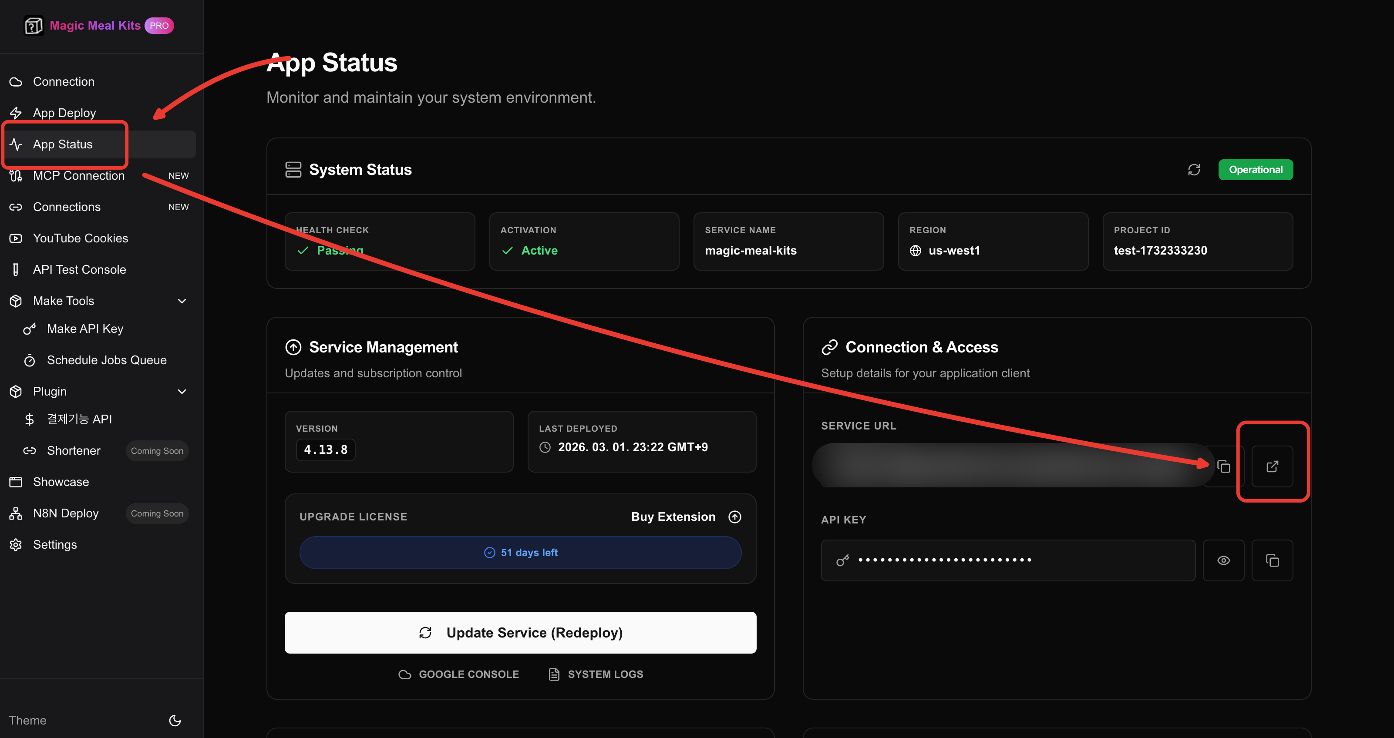This screenshot has height=738, width=1394.
Task: Open YouTube Cookies page
Action: [x=102, y=238]
